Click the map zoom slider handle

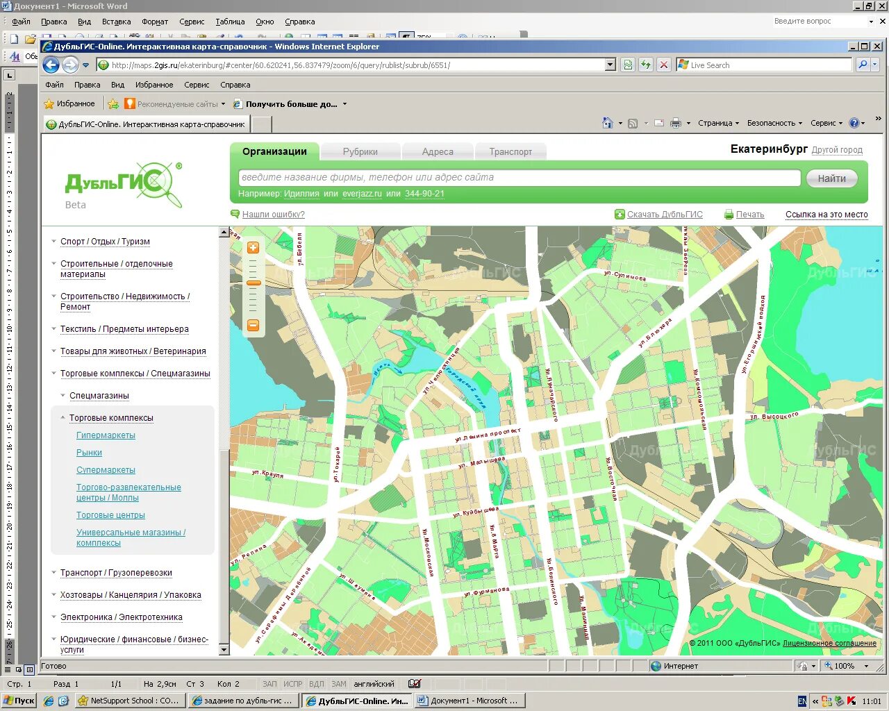254,283
